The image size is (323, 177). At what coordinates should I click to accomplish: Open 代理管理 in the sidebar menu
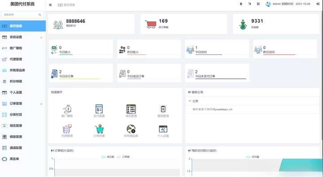23,59
